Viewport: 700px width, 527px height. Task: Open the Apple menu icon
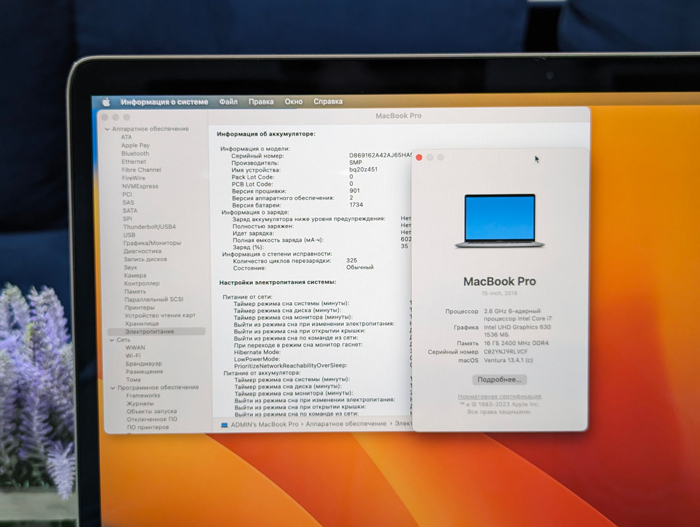(106, 102)
